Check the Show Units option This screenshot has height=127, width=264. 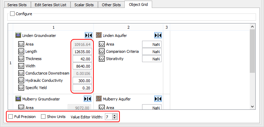coord(43,117)
